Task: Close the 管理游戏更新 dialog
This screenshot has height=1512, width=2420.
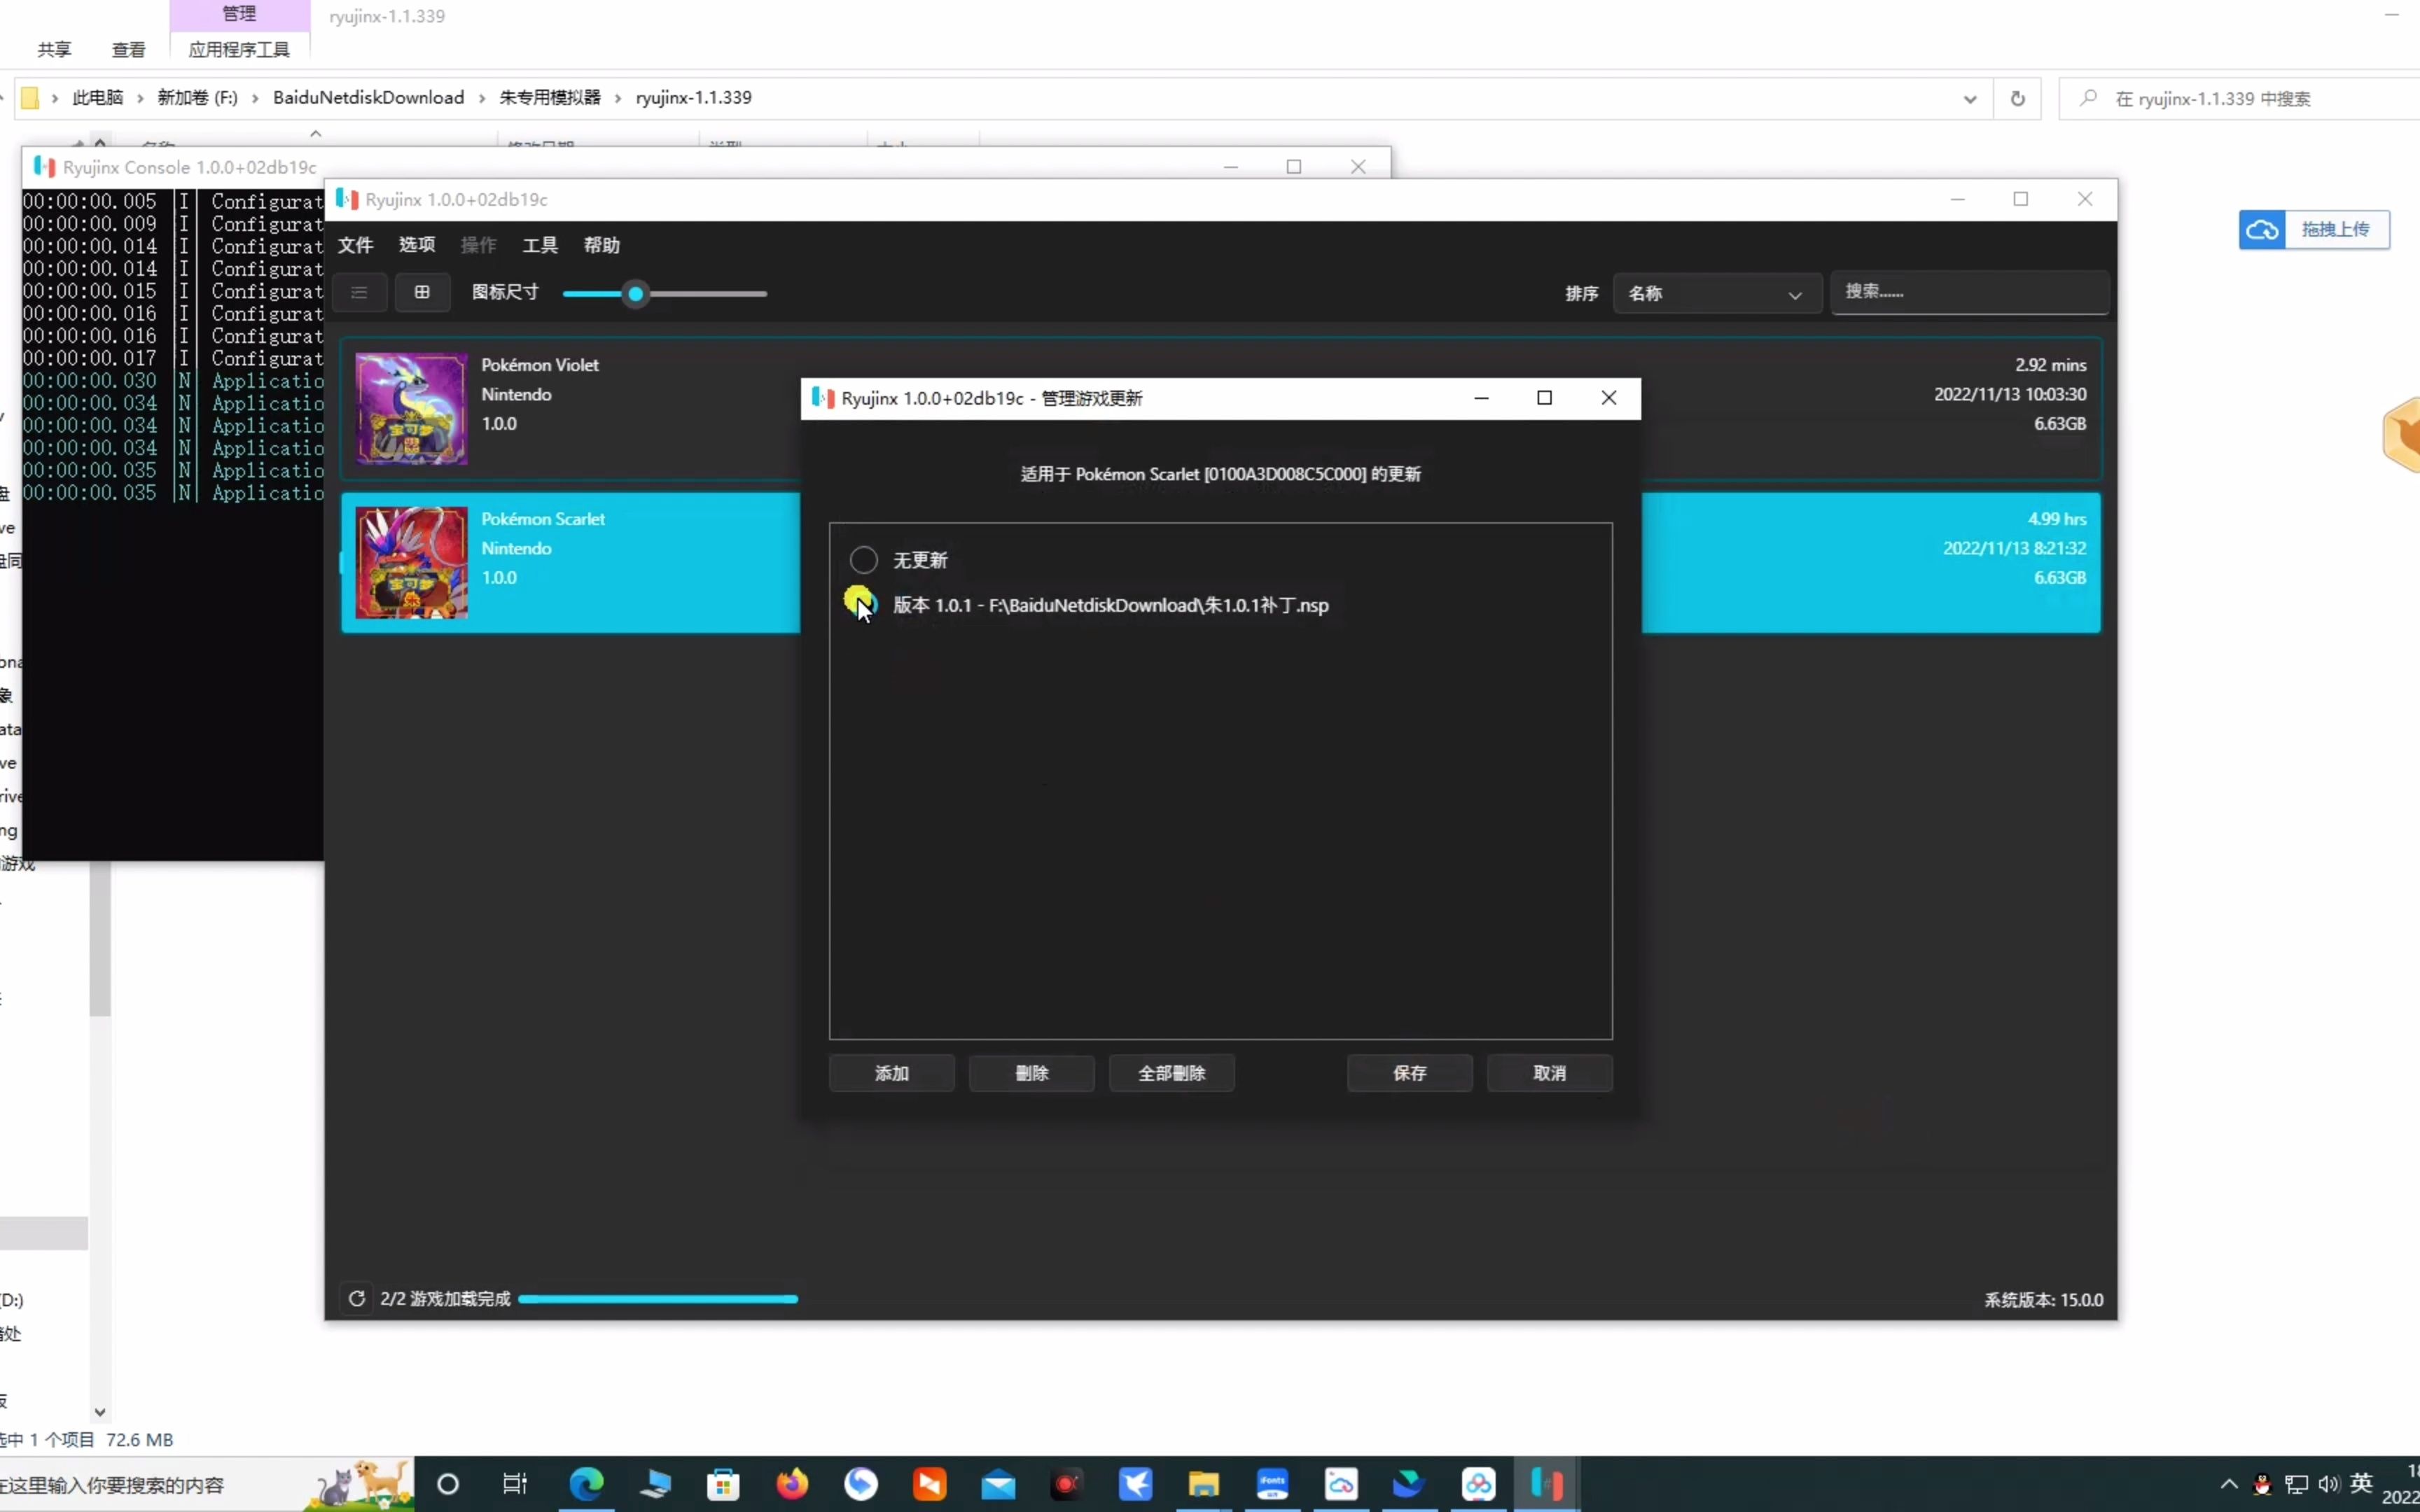Action: coord(1608,398)
